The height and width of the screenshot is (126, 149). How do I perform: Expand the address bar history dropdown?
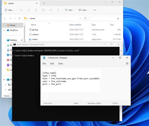pyautogui.click(x=80, y=18)
